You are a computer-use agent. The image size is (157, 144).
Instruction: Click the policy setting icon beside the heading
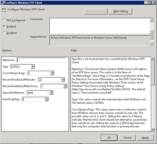pyautogui.click(x=4, y=10)
